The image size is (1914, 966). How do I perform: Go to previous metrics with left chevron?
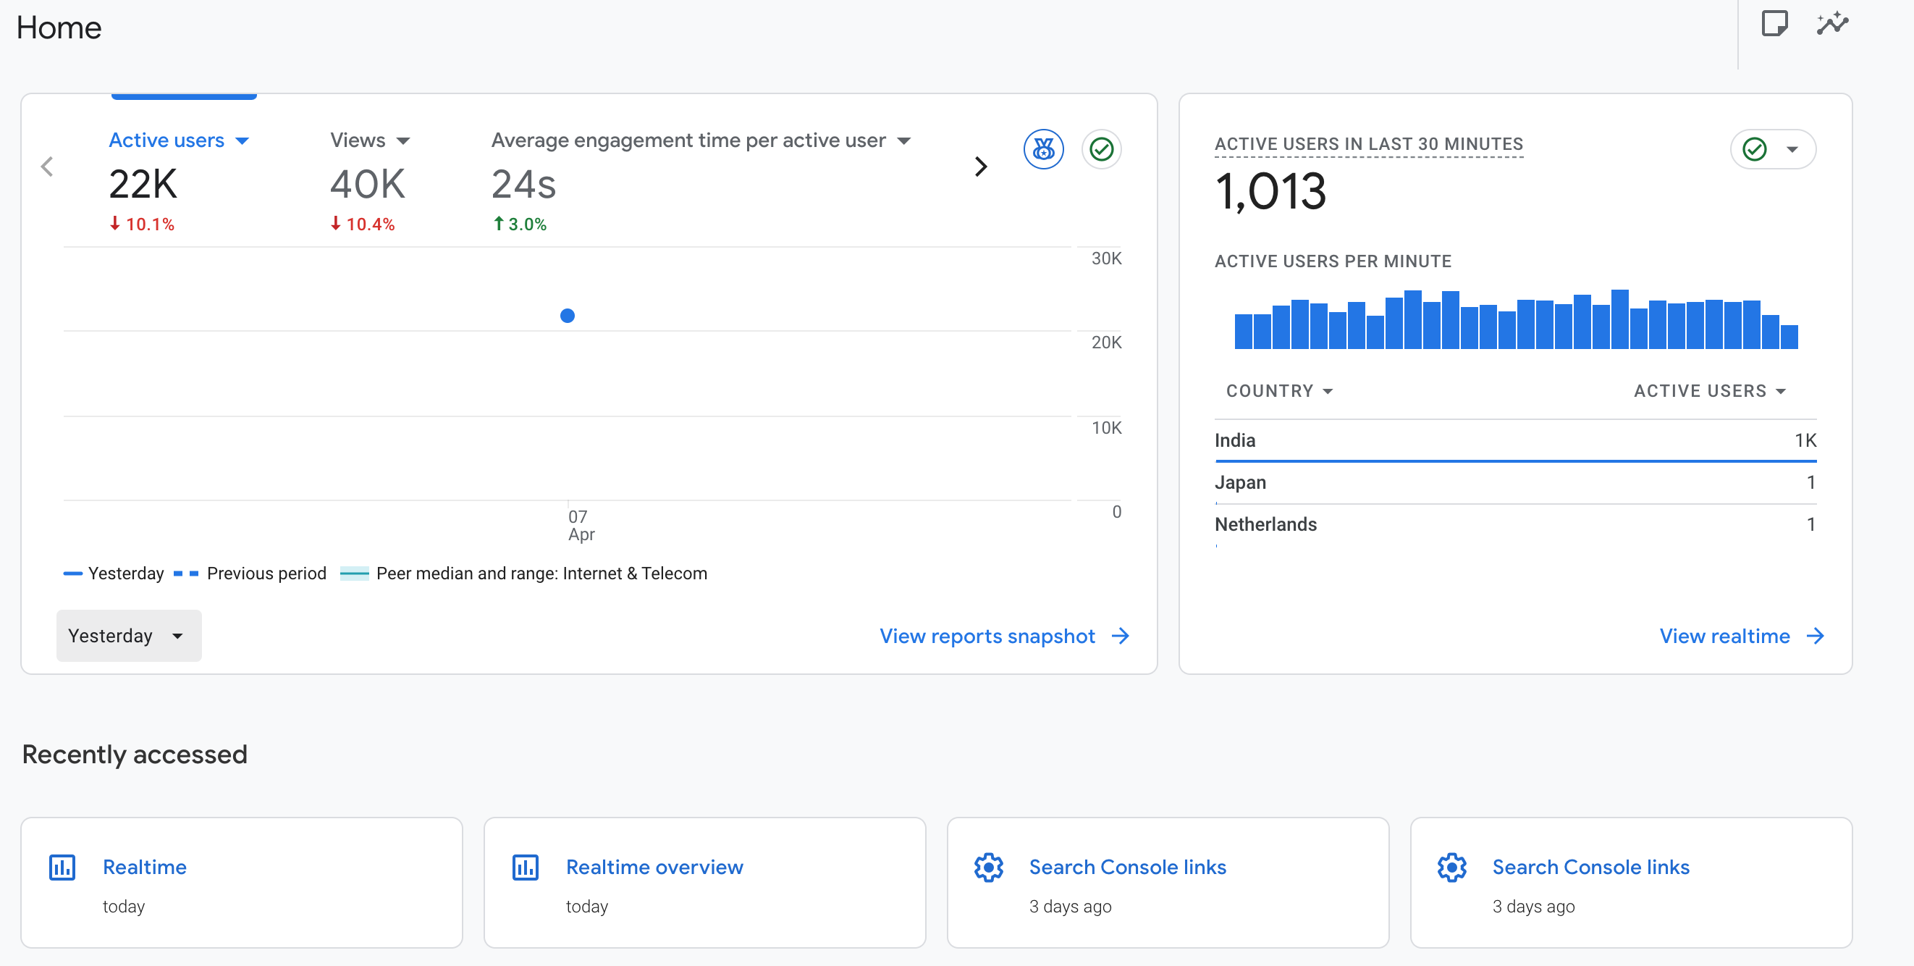tap(48, 167)
